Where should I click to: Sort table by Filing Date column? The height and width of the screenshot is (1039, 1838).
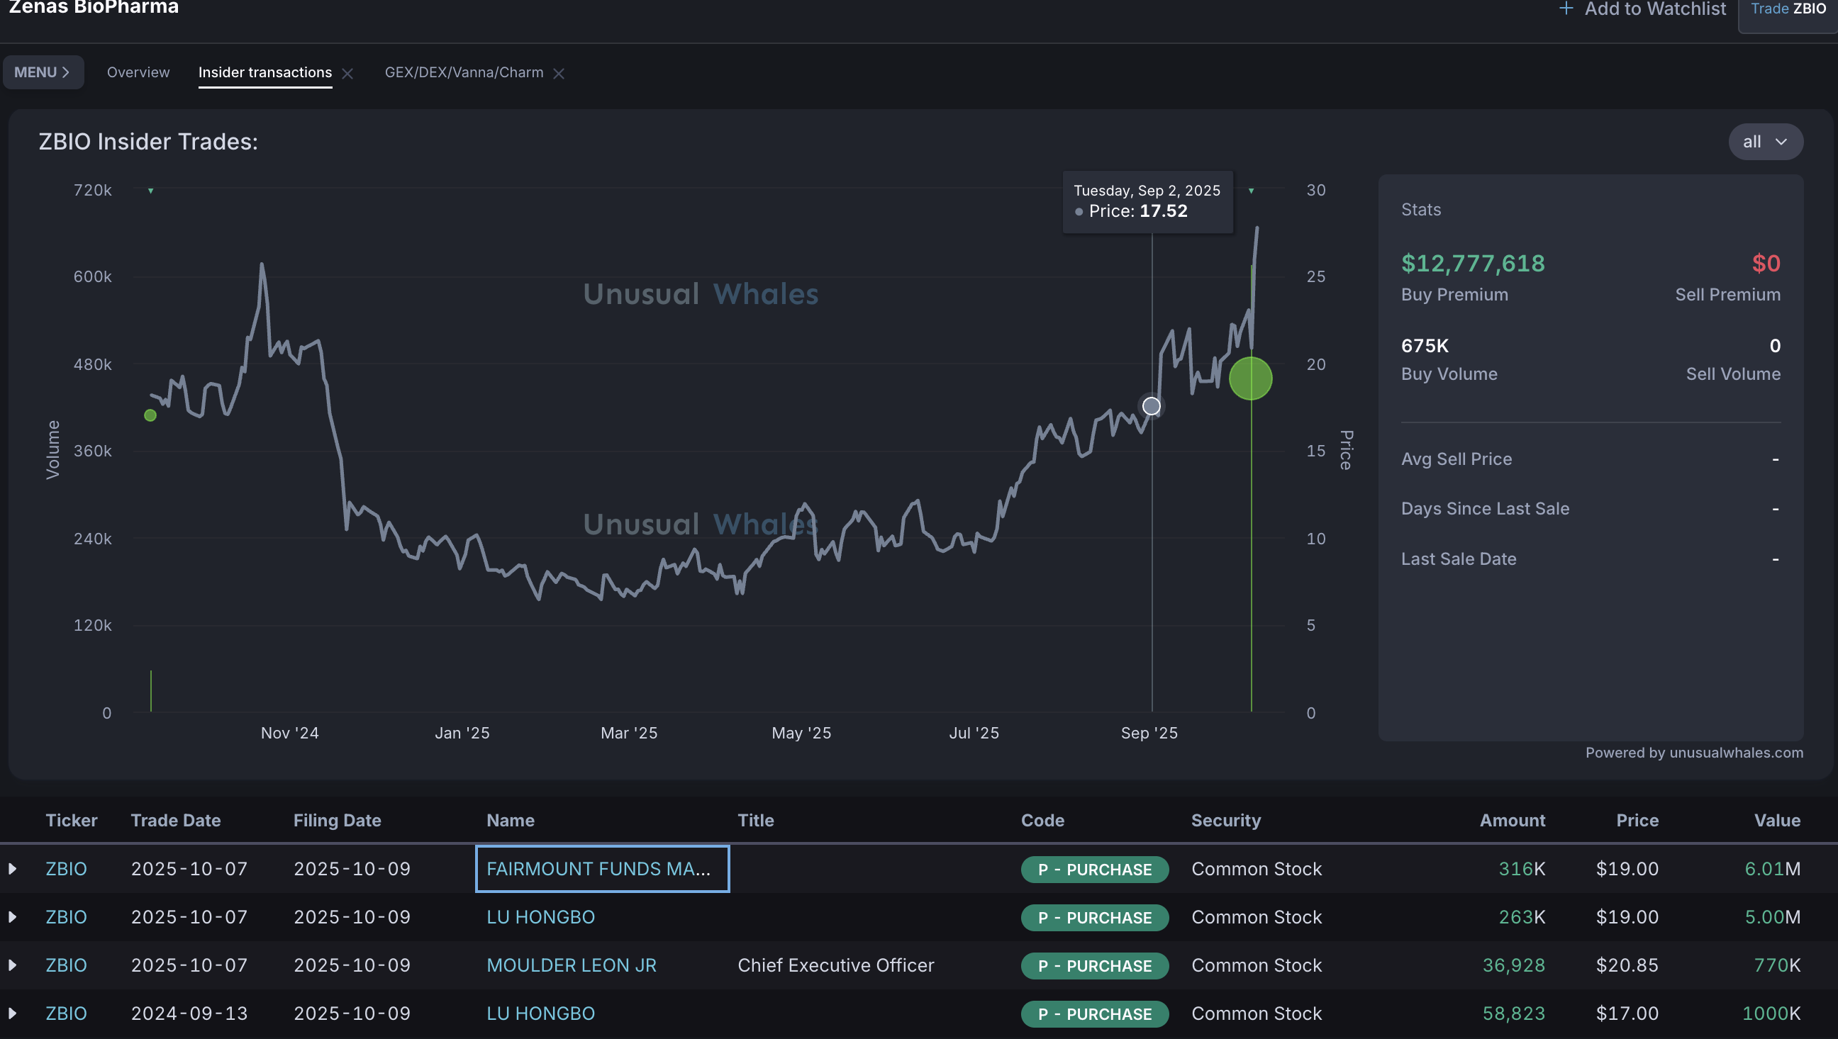coord(337,820)
